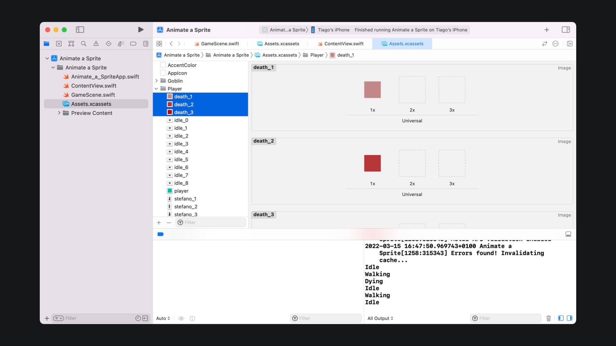Toggle the navigator sidebar visibility
The width and height of the screenshot is (616, 346).
point(80,30)
